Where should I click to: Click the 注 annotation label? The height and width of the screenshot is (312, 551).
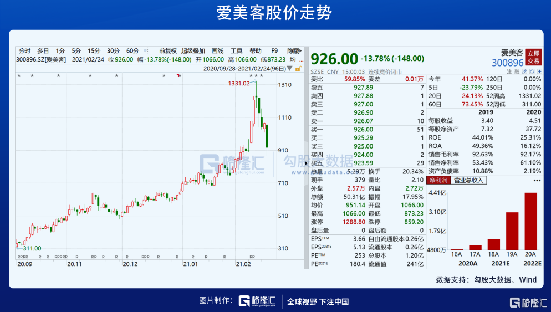pyautogui.click(x=509, y=71)
